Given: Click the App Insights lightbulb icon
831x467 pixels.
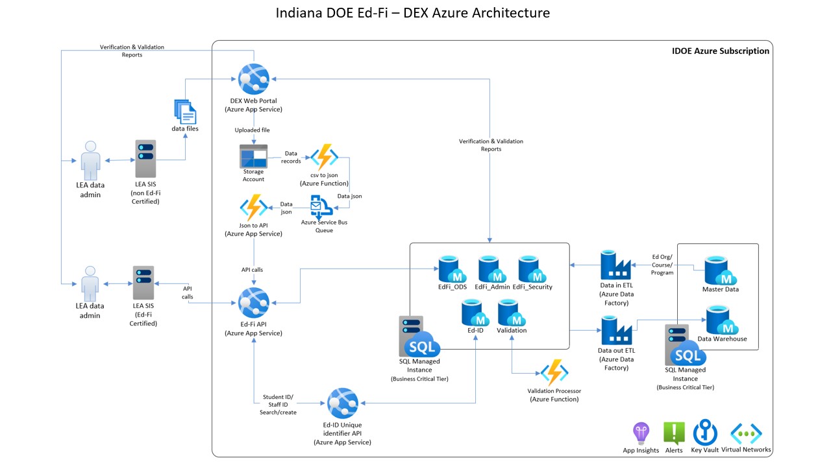Looking at the screenshot, I should [x=641, y=433].
